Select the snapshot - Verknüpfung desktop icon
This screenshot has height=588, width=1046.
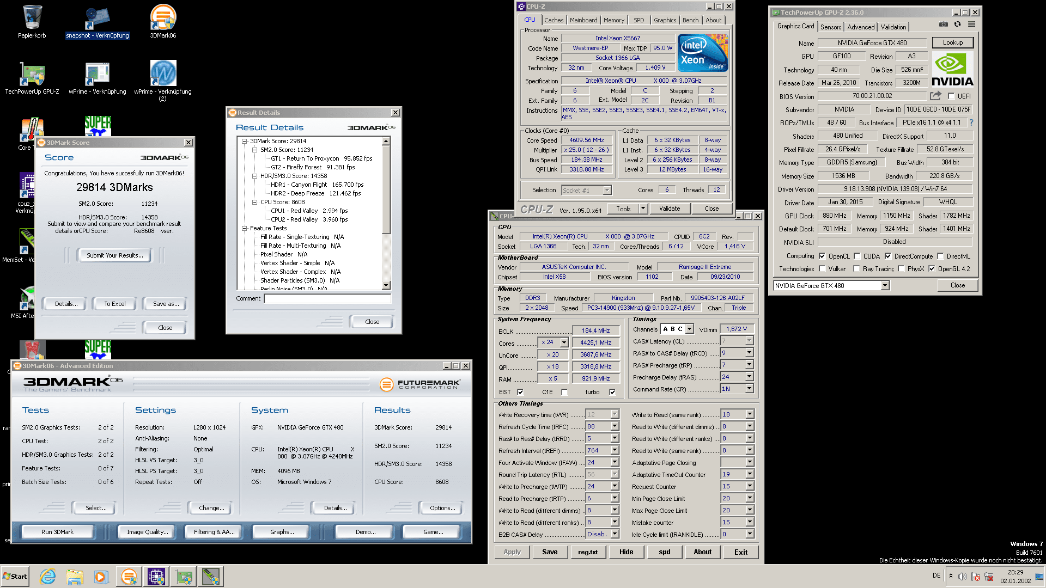coord(98,22)
